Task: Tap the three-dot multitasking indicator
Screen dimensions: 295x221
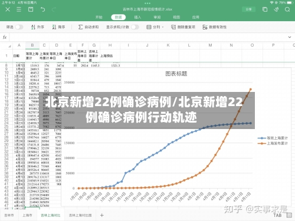Action: click(x=147, y=3)
